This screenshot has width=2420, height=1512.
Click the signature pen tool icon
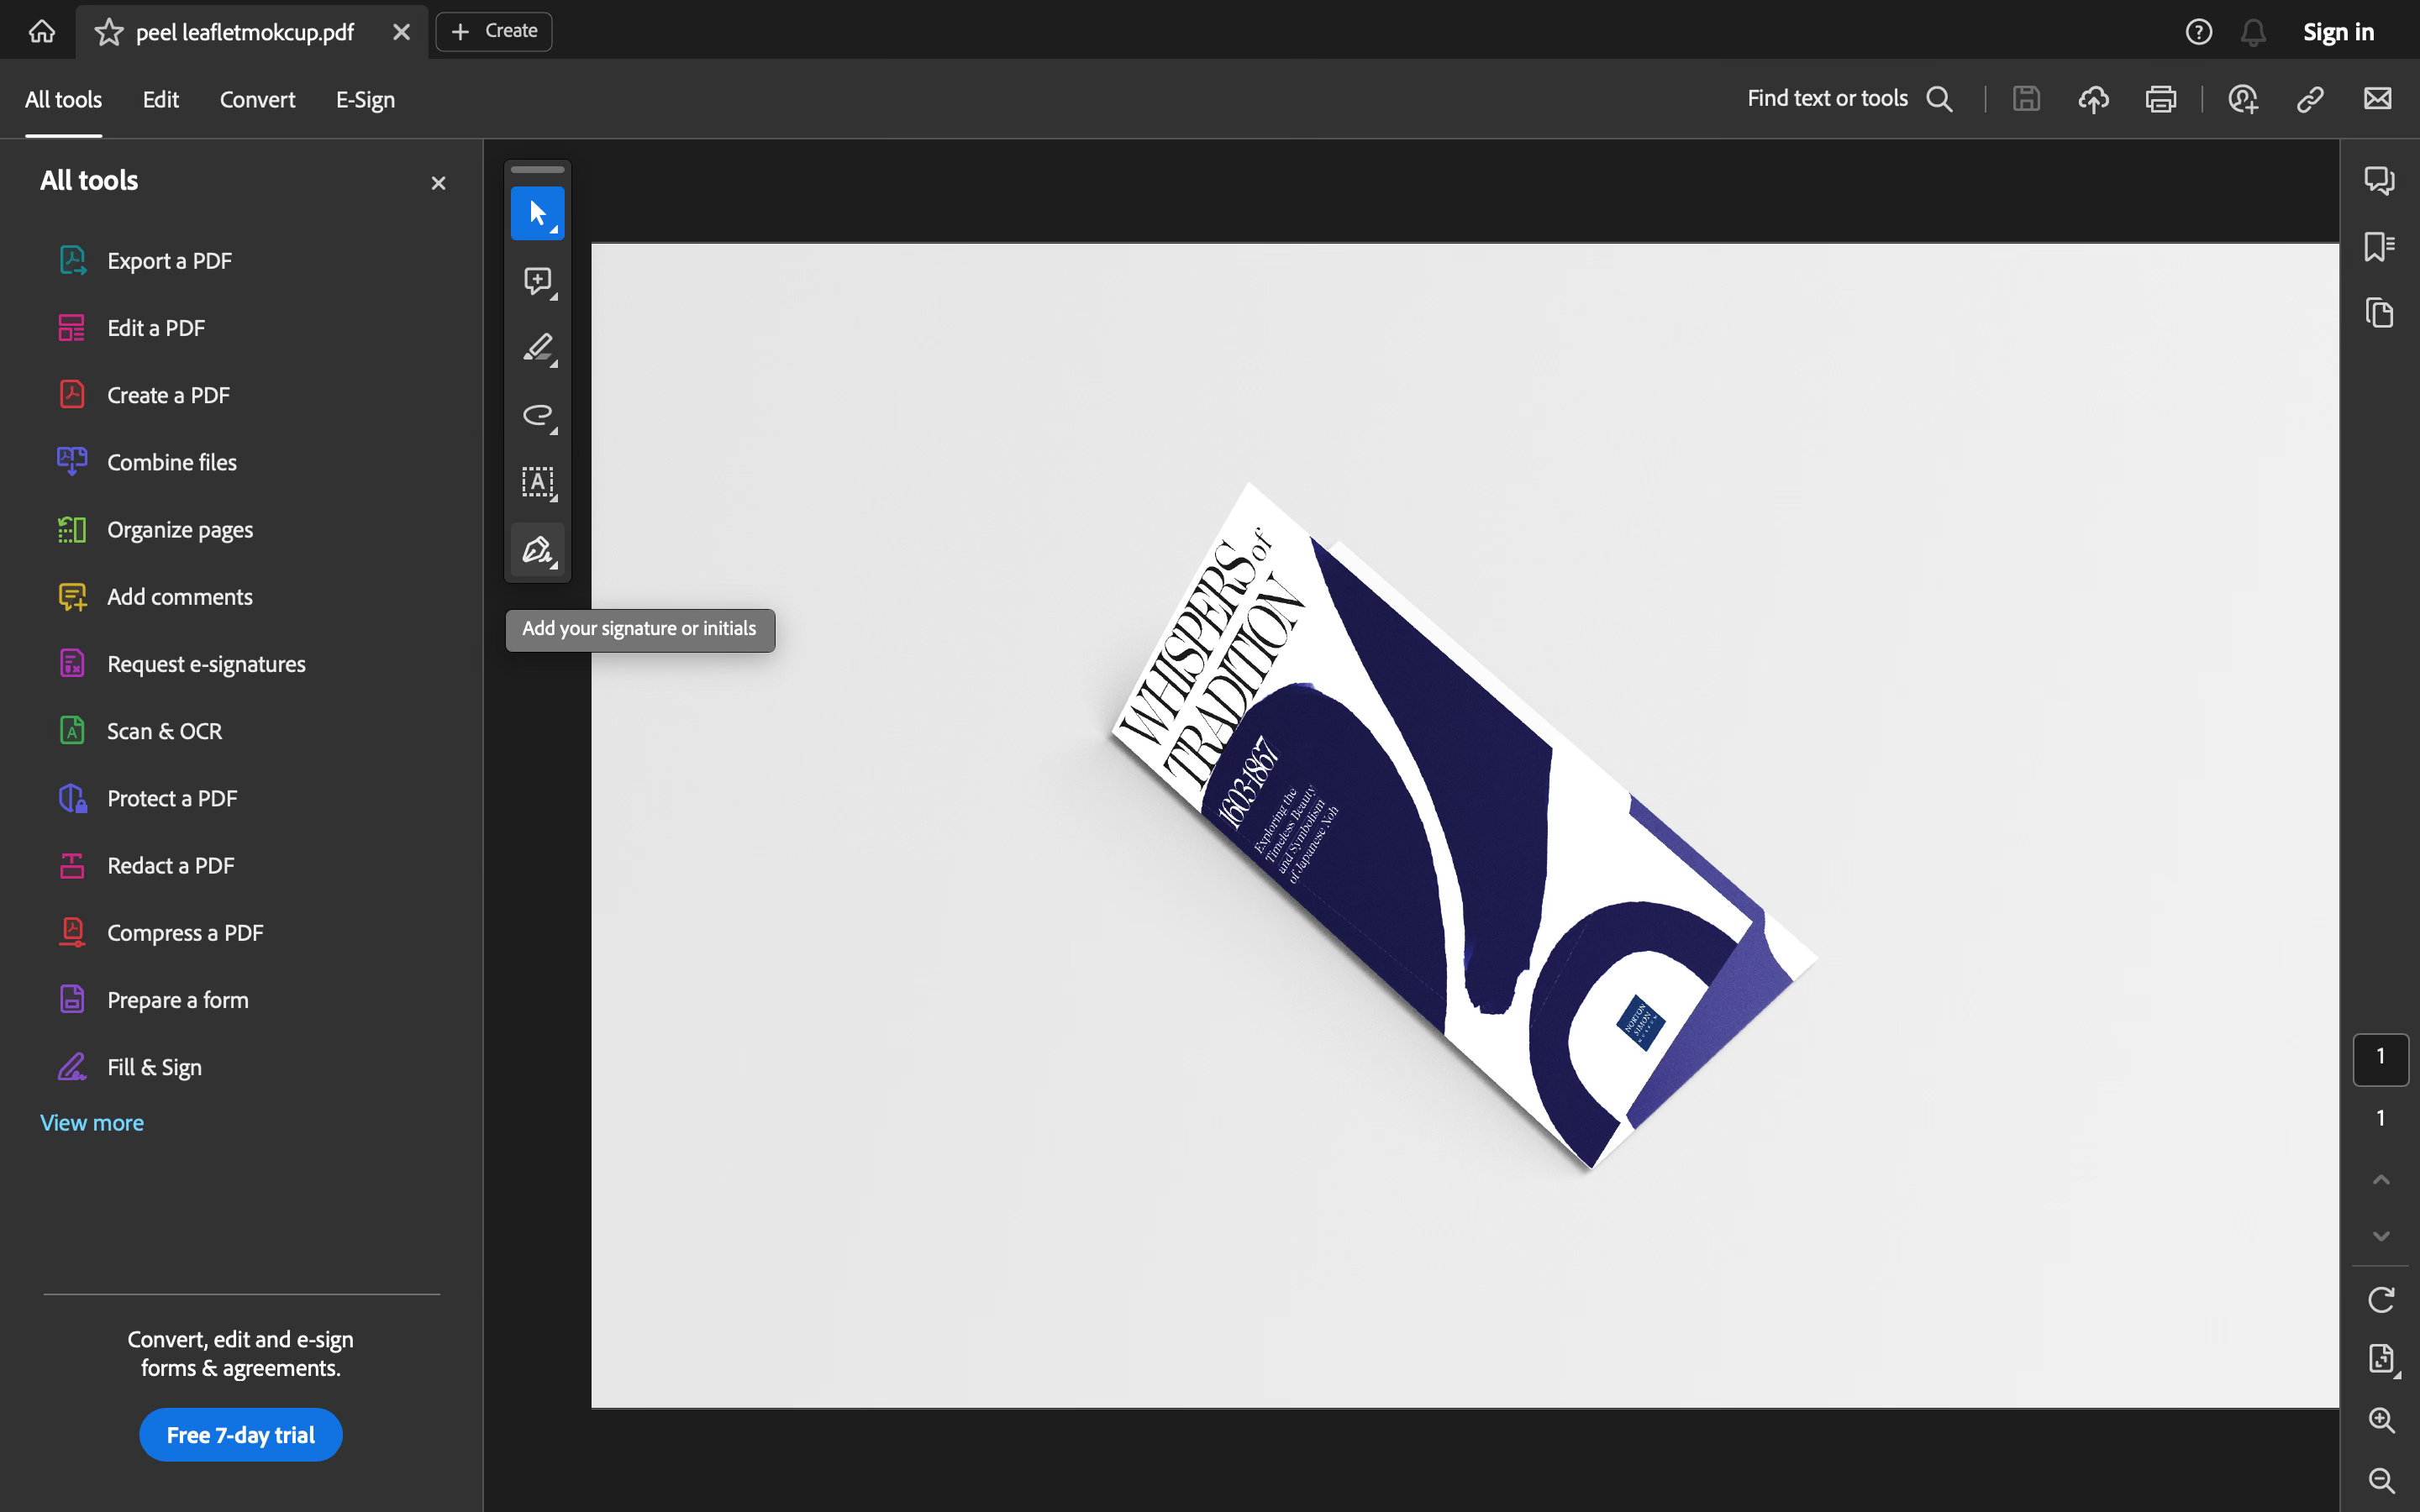(537, 550)
